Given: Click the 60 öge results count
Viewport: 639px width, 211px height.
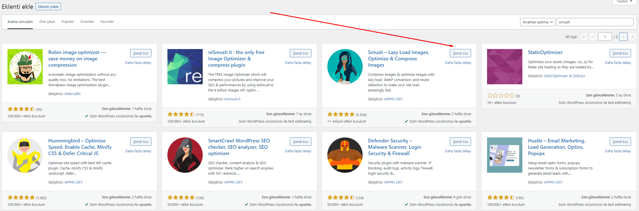Looking at the screenshot, I should pos(571,37).
